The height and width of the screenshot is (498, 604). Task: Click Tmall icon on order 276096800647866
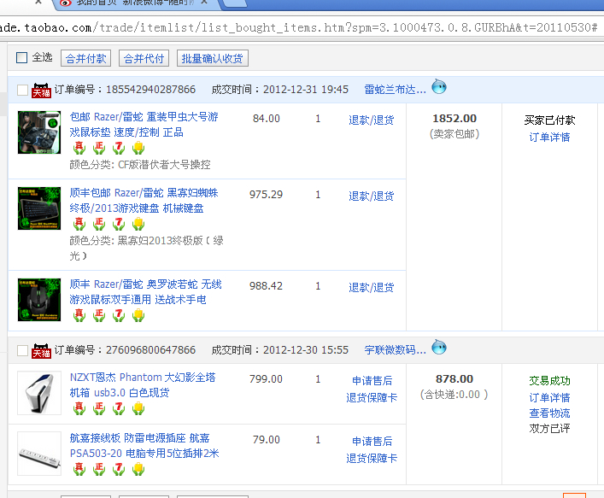(41, 351)
